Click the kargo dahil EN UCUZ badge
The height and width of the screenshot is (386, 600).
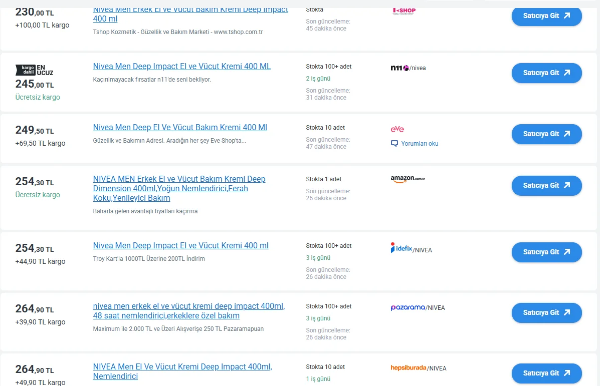(x=35, y=70)
